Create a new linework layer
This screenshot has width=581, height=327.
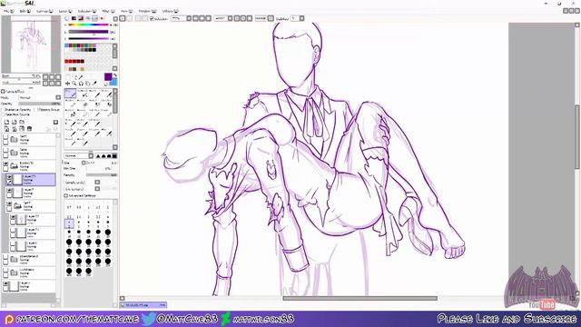click(x=15, y=122)
